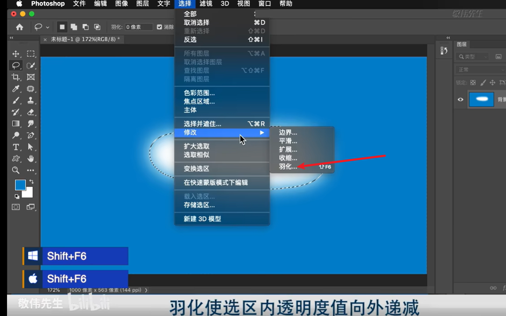Select the Quick Selection tool
The height and width of the screenshot is (316, 506).
click(x=31, y=65)
